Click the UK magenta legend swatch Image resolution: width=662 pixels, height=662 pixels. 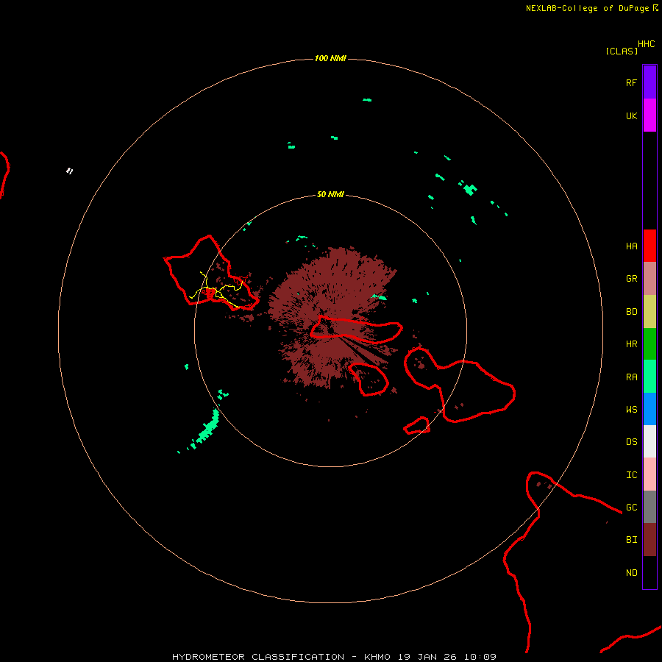point(649,115)
